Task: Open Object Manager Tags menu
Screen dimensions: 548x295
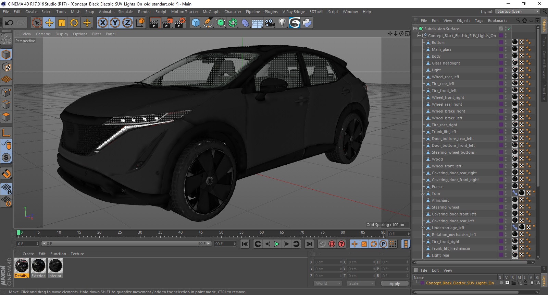Action: pos(479,21)
